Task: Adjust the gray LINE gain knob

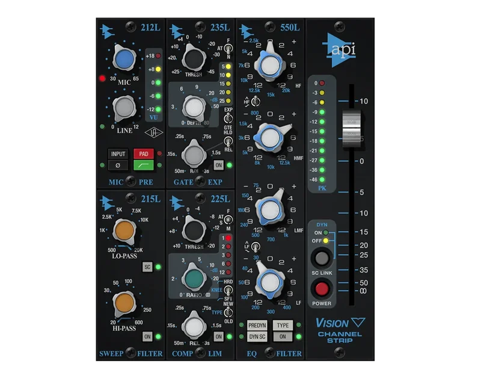Action: click(x=124, y=108)
